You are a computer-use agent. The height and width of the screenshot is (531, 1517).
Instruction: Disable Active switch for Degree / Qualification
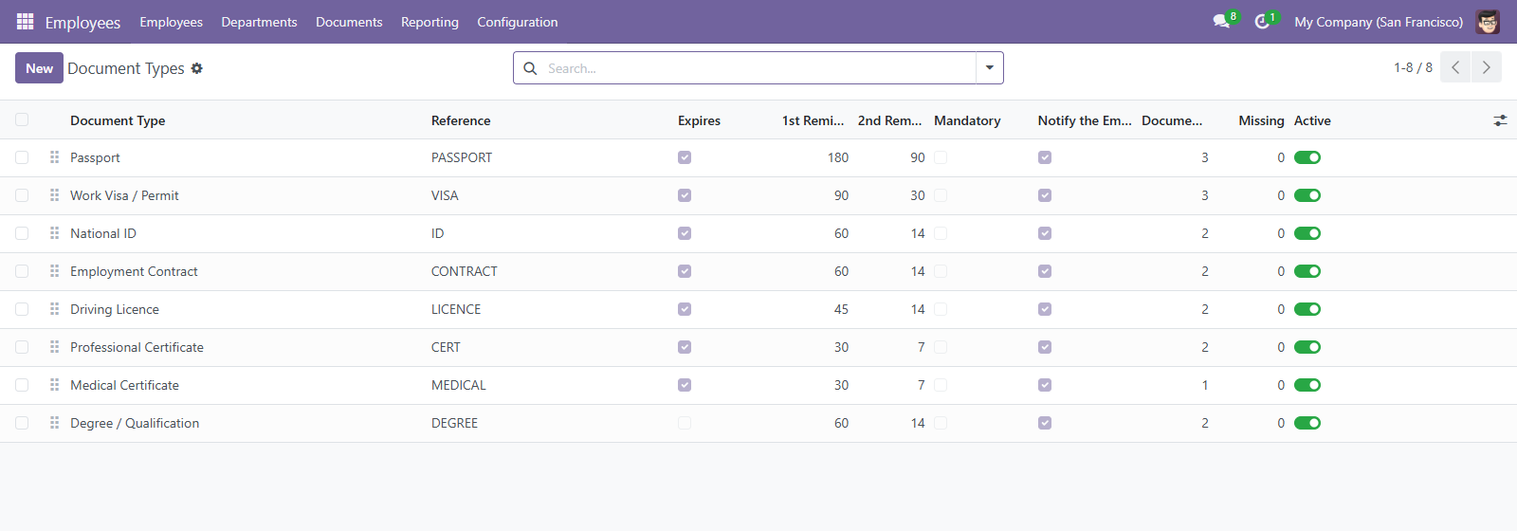coord(1307,423)
